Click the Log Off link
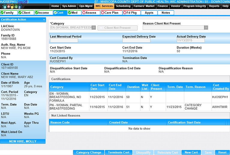 [22, 2]
